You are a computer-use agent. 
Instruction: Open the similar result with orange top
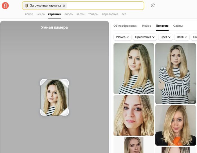[x=176, y=125]
